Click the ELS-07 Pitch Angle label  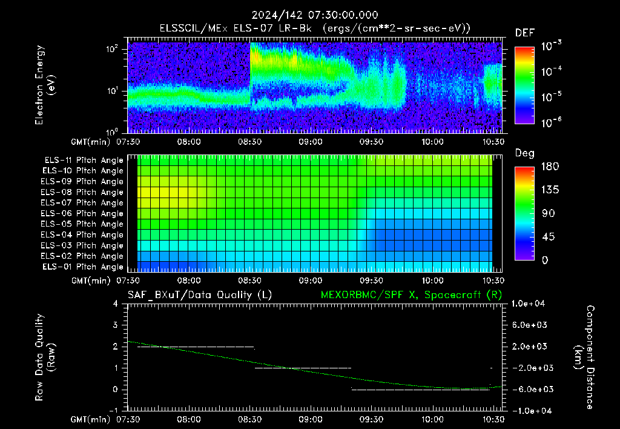coord(82,203)
